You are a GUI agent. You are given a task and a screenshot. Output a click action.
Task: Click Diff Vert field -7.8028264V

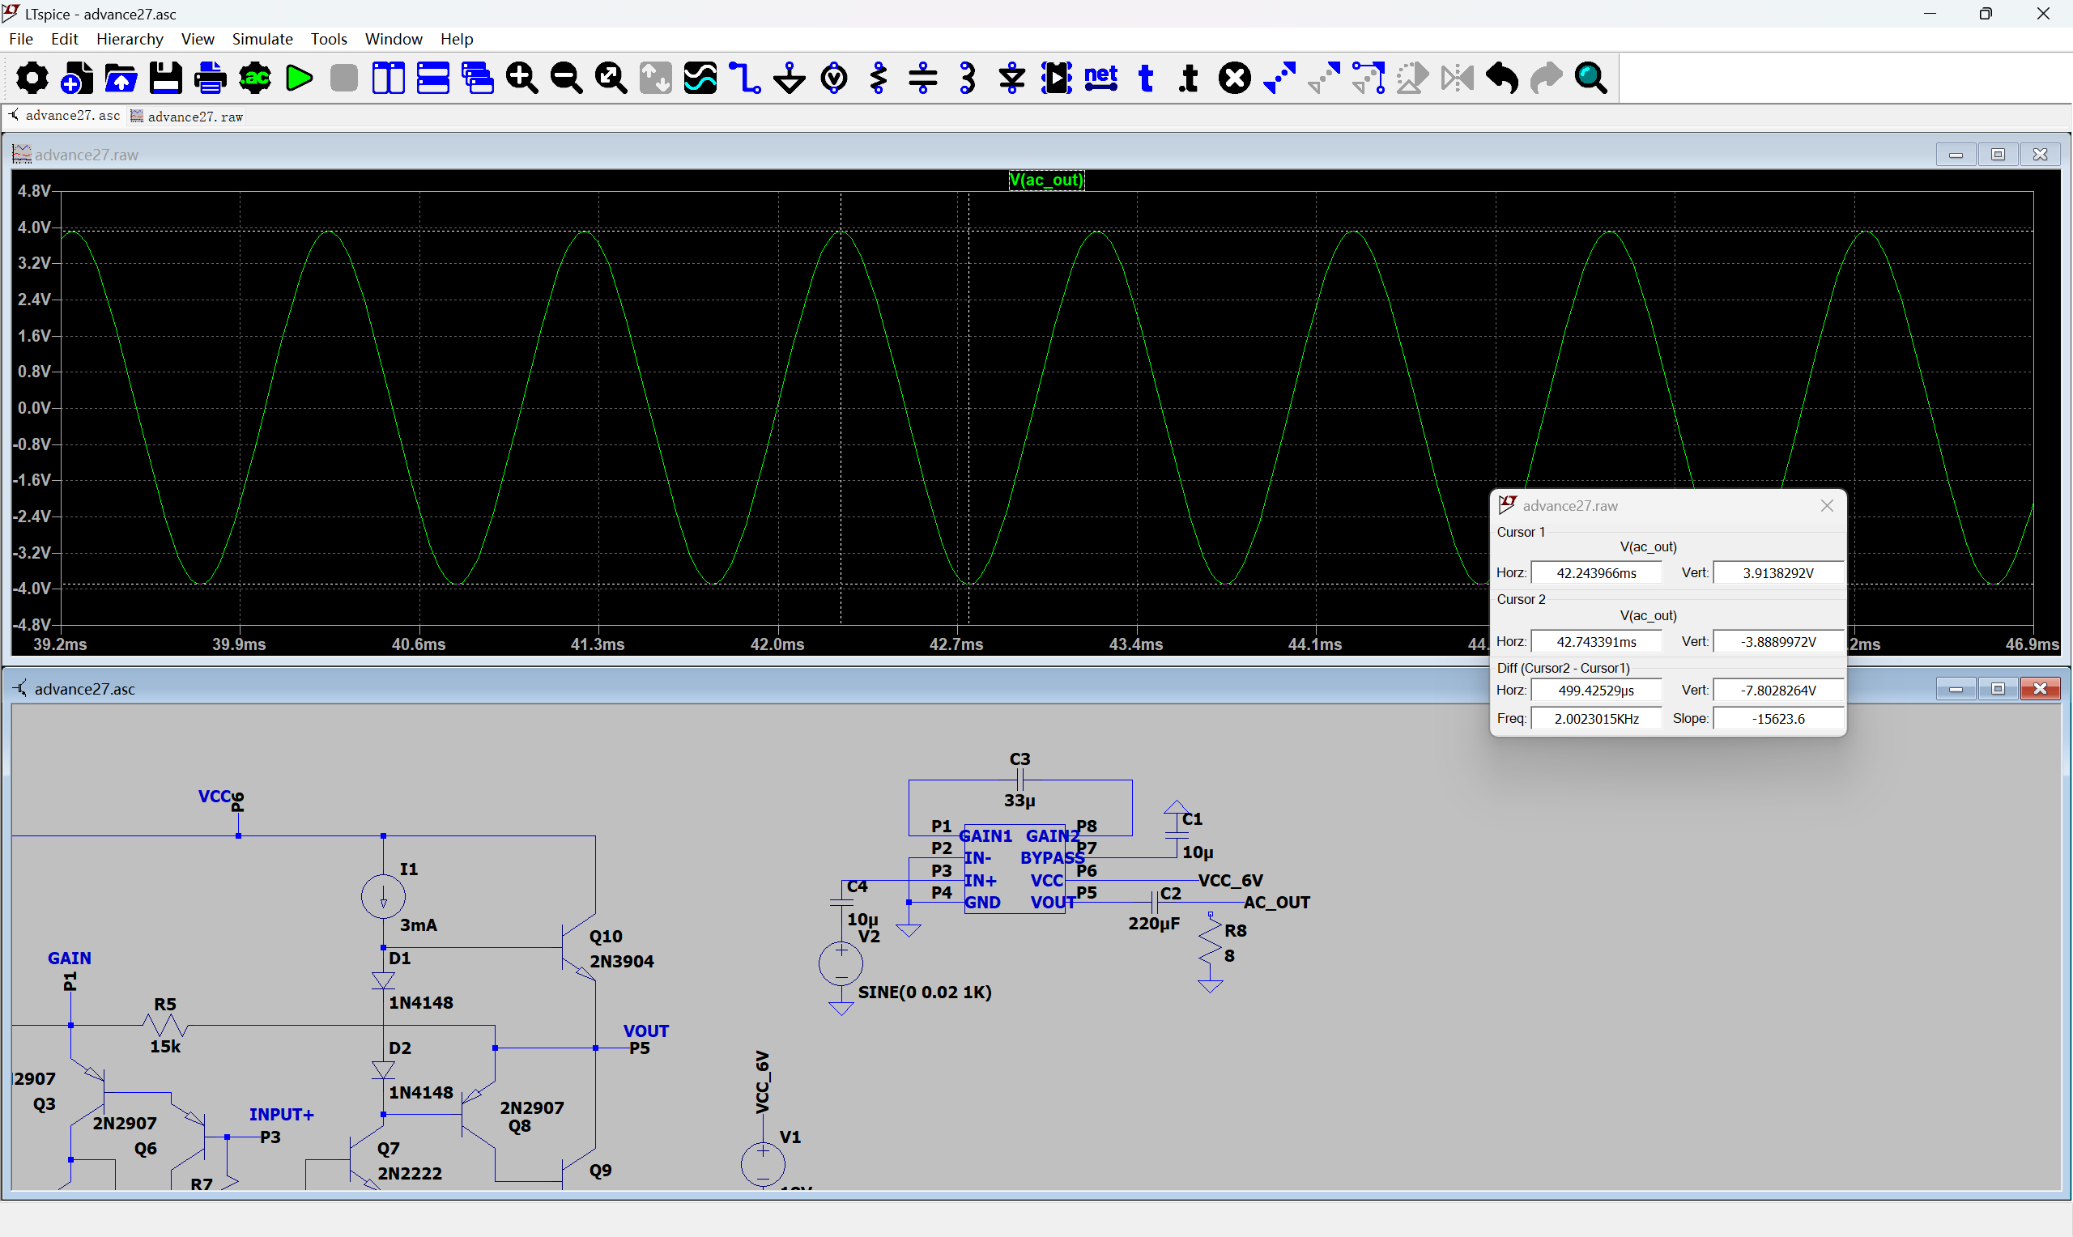pyautogui.click(x=1777, y=691)
